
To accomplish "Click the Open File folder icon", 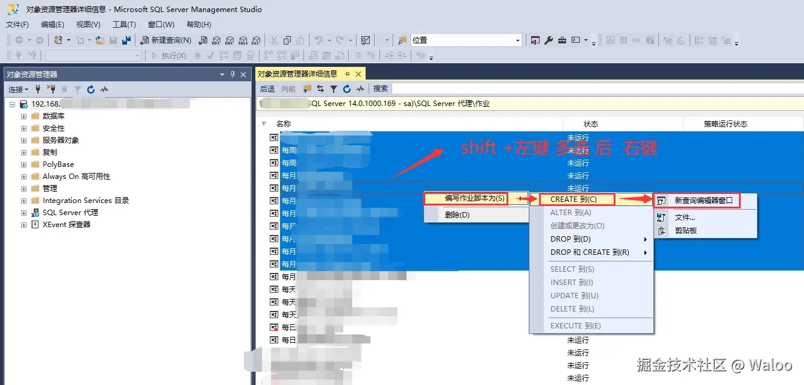I will 100,40.
